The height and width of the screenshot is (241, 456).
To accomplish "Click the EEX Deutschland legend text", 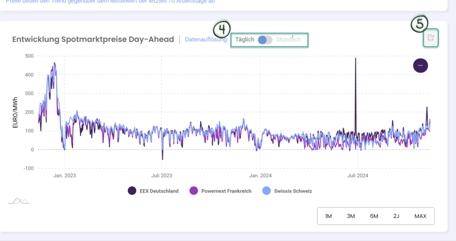I will tap(159, 191).
